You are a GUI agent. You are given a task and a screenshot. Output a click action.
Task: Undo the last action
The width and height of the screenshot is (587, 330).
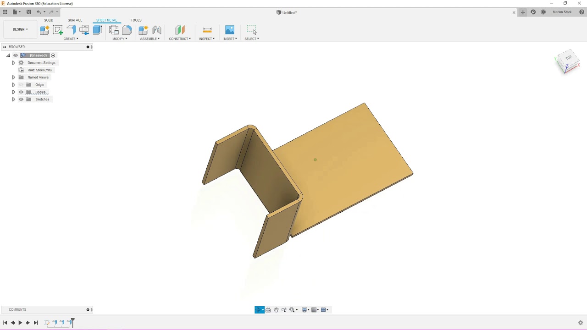39,12
